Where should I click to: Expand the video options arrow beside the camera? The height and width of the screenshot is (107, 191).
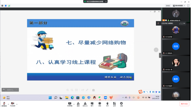click(17, 104)
